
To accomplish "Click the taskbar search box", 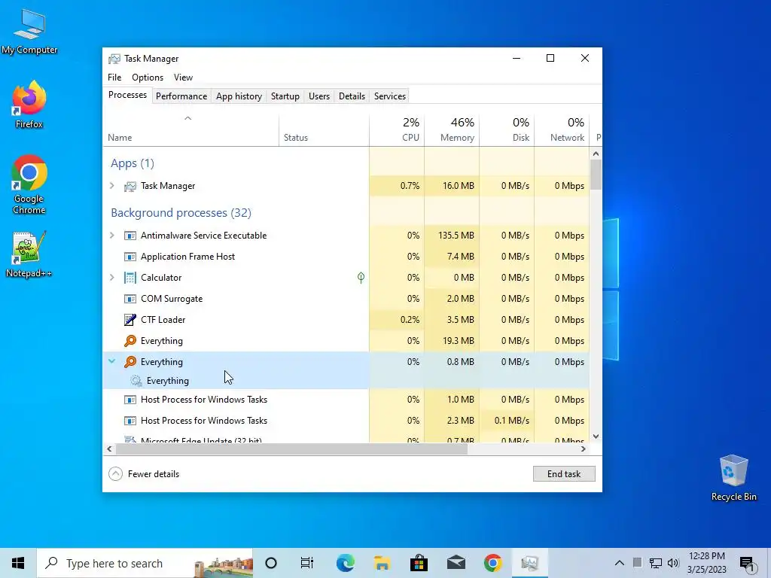I will [145, 563].
